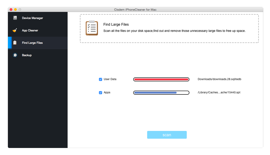Click the App Cleaner broom icon
Viewport: 270px width, 155px height.
pyautogui.click(x=15, y=30)
